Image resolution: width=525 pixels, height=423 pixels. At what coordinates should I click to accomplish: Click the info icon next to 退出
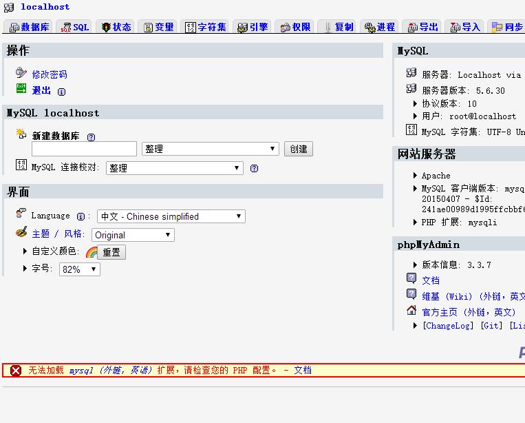click(62, 92)
